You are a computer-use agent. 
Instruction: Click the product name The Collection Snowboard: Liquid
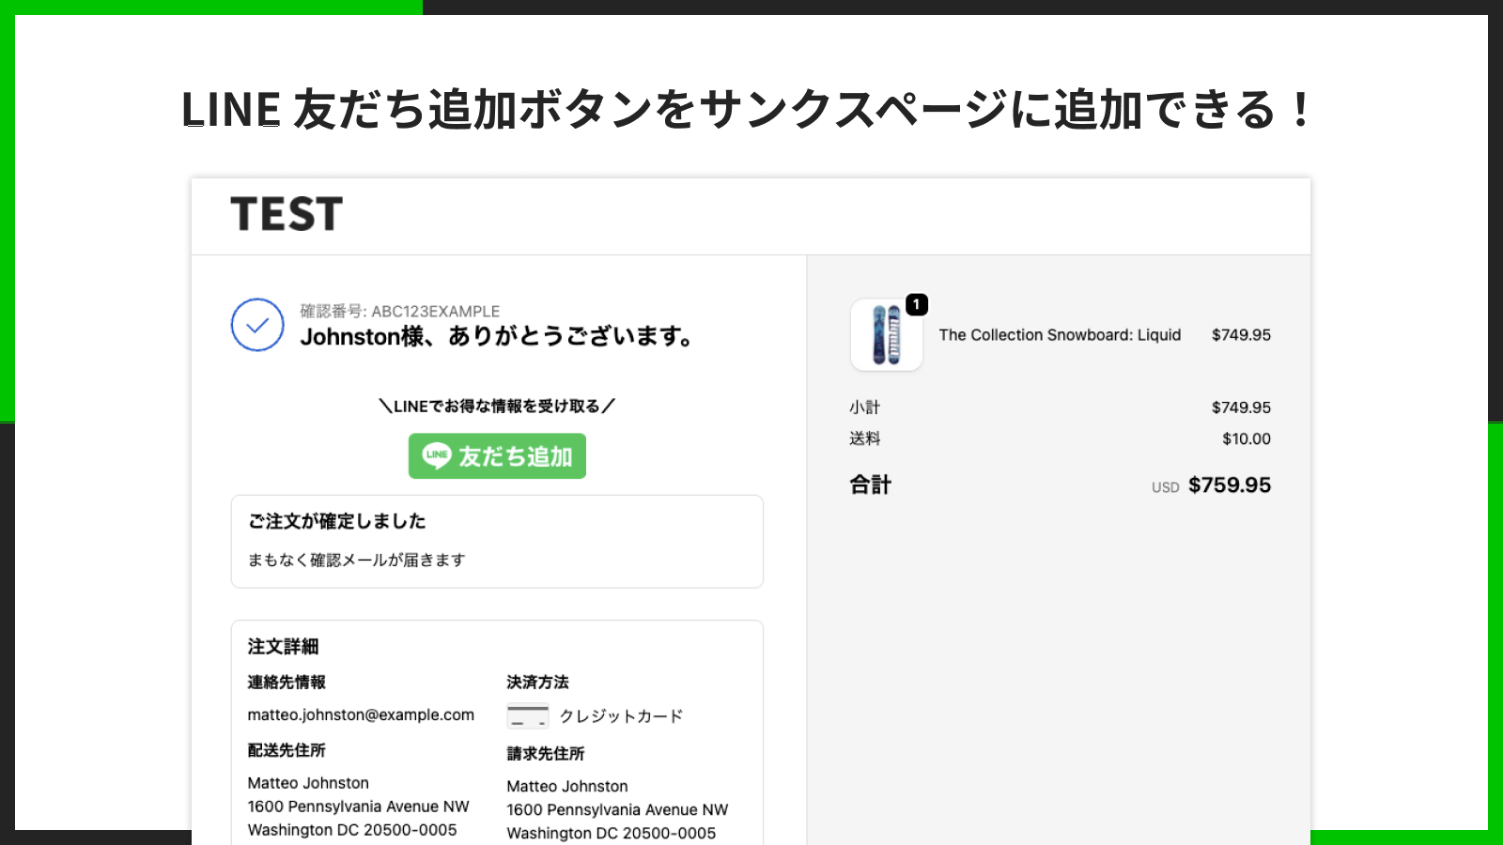coord(1060,335)
